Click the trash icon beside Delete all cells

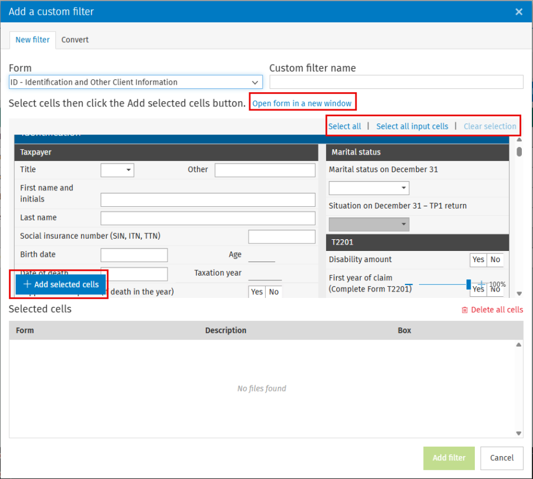[465, 310]
